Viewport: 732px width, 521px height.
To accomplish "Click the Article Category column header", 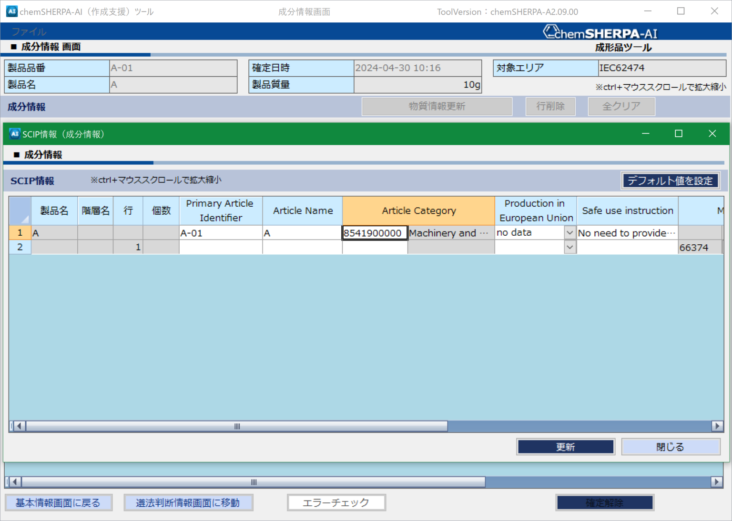I will click(418, 210).
